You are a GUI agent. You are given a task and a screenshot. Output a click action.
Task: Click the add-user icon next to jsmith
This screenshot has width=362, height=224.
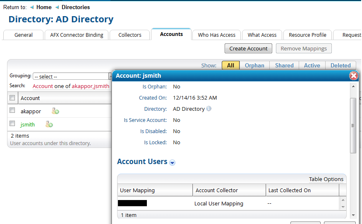(x=49, y=124)
